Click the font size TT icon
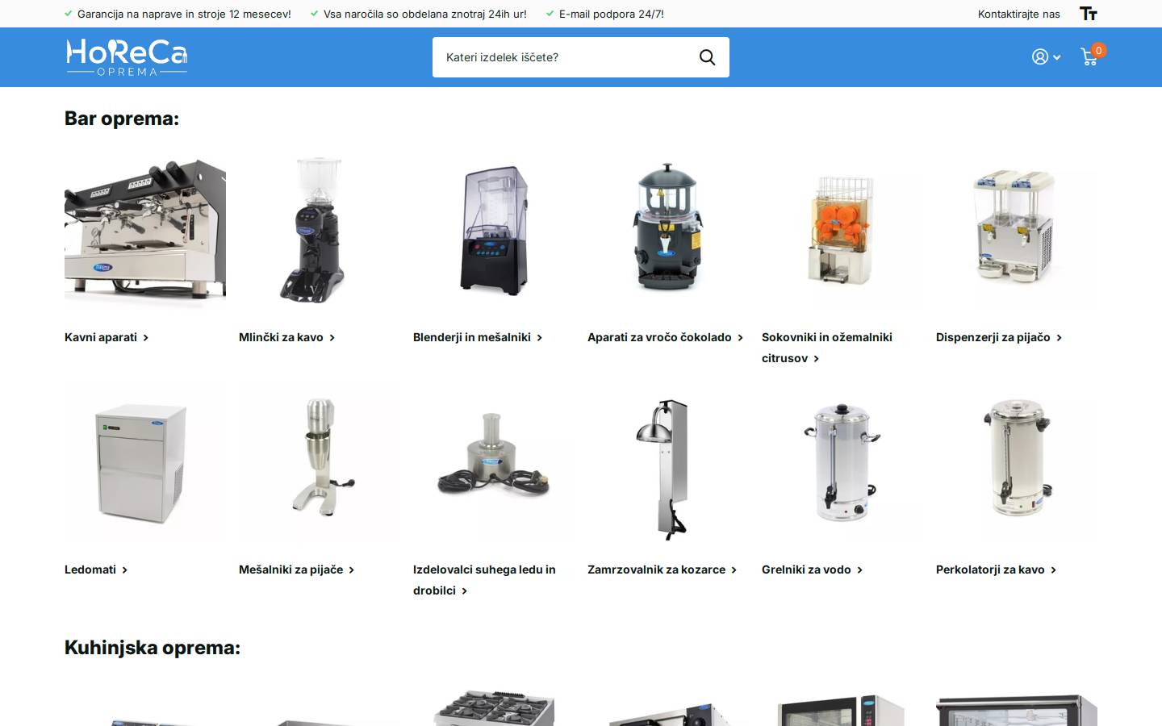 1089,14
